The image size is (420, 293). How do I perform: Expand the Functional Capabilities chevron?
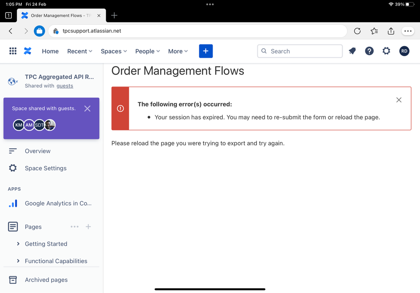pyautogui.click(x=18, y=261)
